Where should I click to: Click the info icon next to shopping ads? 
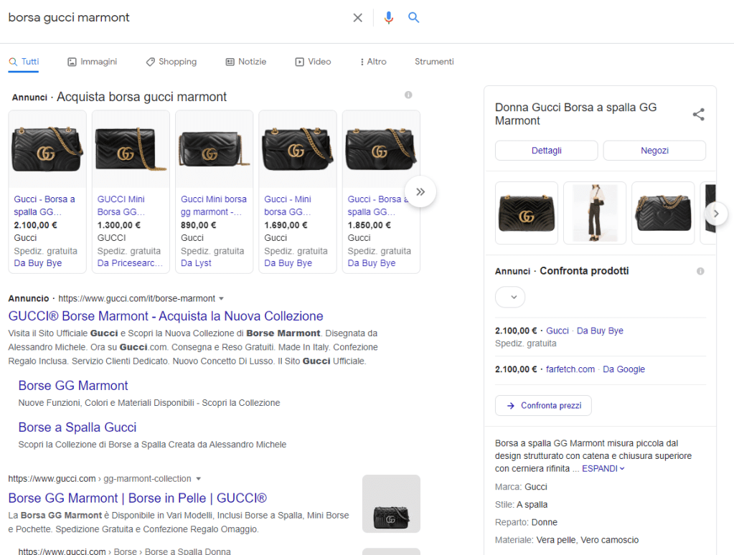click(408, 95)
